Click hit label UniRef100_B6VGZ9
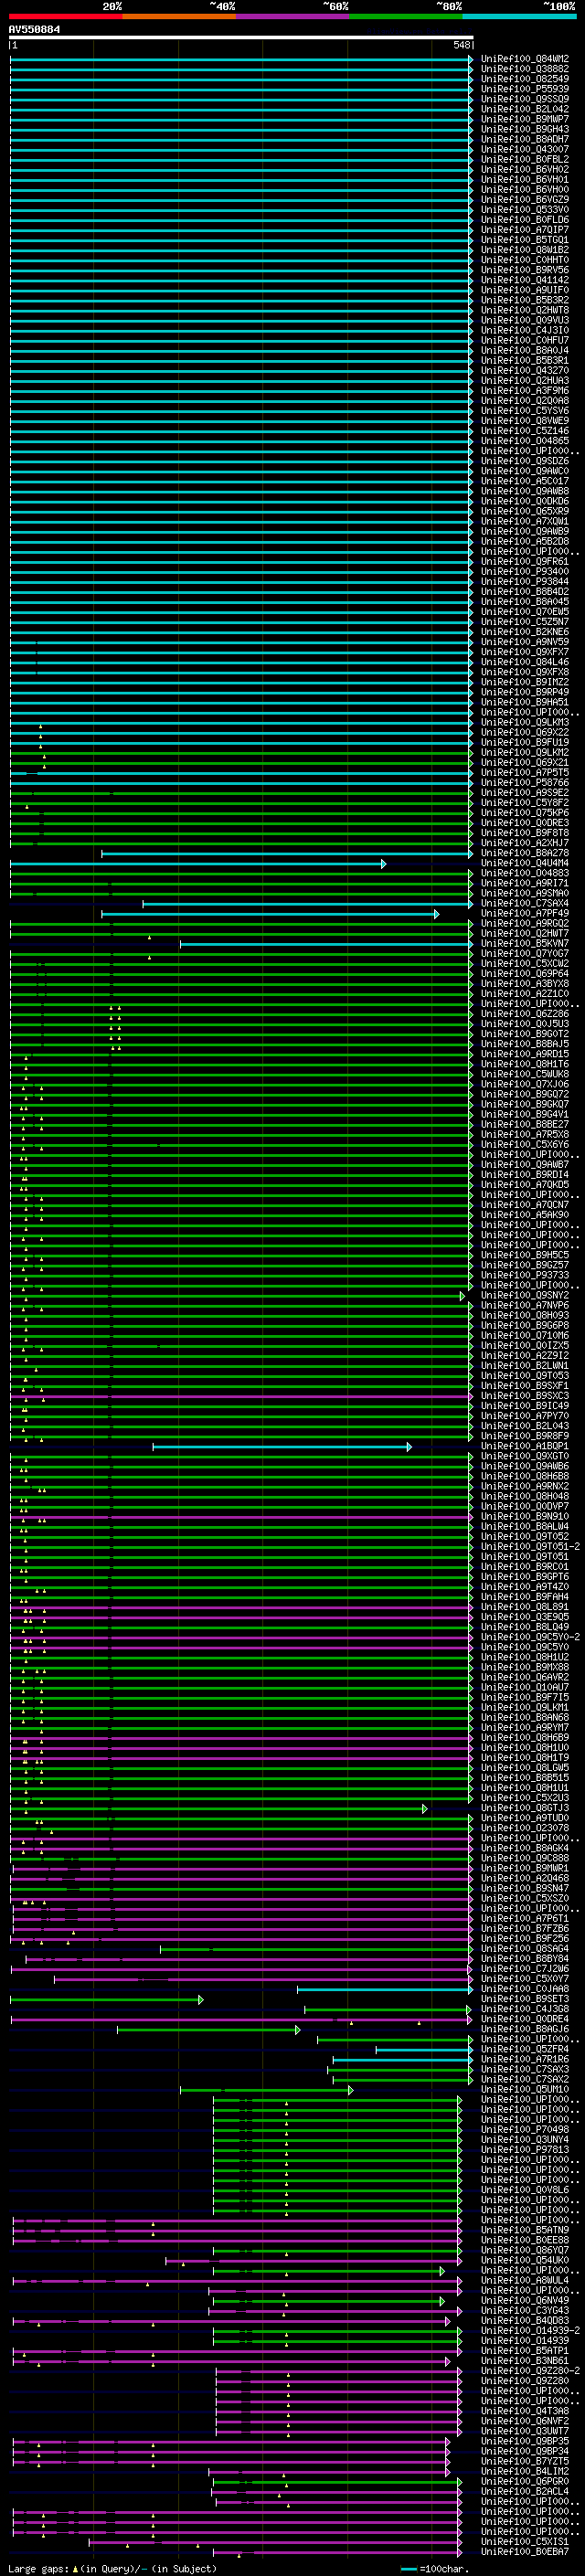The width and height of the screenshot is (585, 2576). (525, 199)
